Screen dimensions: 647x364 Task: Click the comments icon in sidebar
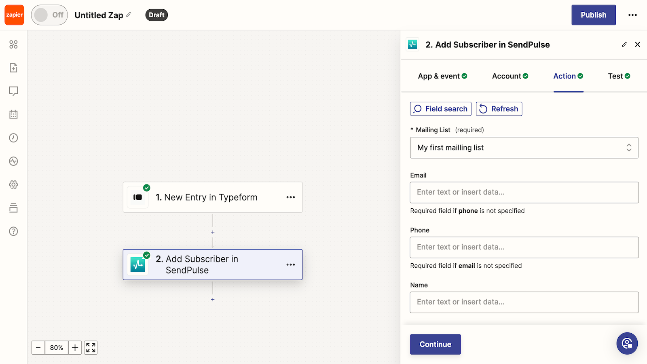13,91
